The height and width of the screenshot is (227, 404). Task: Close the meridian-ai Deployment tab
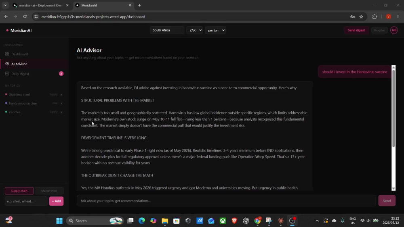(67, 5)
